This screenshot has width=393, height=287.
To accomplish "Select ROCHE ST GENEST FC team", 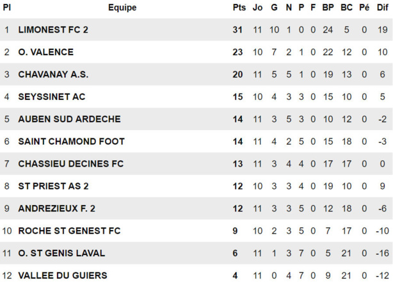I will tap(69, 231).
